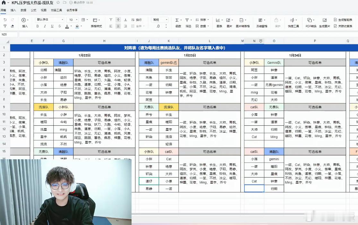Open the 表格样式 table style icon
358x225 pixels.
point(95,20)
